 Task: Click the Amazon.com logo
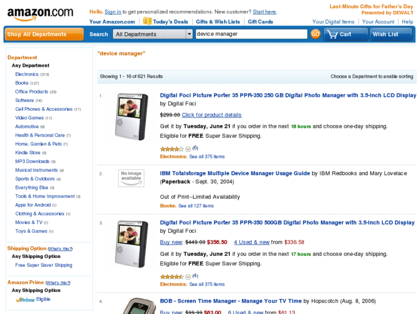tap(40, 13)
